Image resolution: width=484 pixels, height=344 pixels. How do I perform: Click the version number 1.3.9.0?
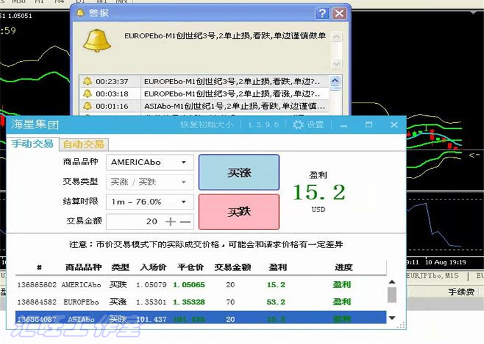pyautogui.click(x=263, y=125)
